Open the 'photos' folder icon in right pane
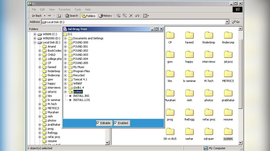Image resolution: width=270 pixels, height=151 pixels. tap(209, 93)
